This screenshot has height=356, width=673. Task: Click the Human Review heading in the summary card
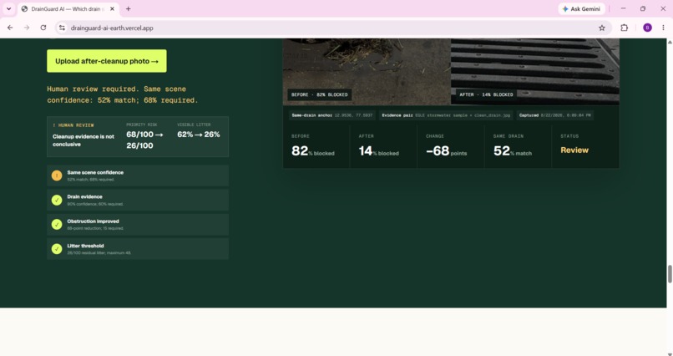pyautogui.click(x=73, y=125)
